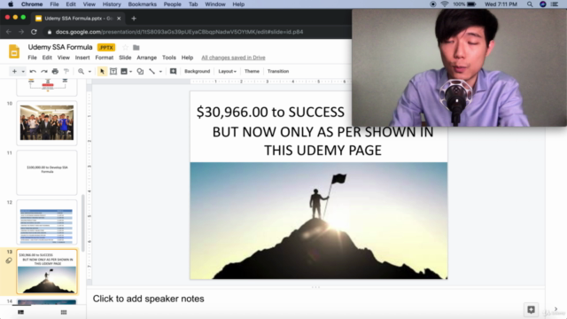The height and width of the screenshot is (319, 567).
Task: Open the Layout dropdown
Action: point(227,71)
